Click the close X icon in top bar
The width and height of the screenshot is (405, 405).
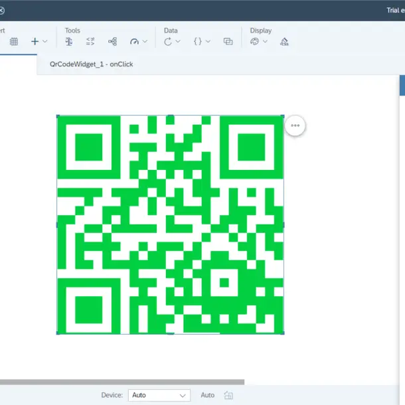(1, 11)
